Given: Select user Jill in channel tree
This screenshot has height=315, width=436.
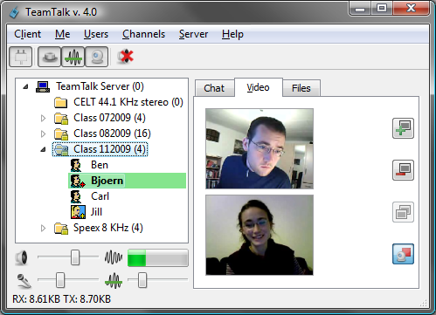Looking at the screenshot, I should 96,212.
